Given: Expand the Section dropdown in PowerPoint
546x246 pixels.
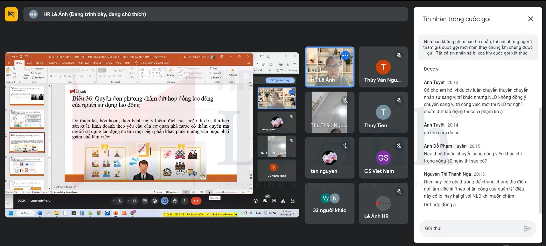Looking at the screenshot, I should (39, 78).
